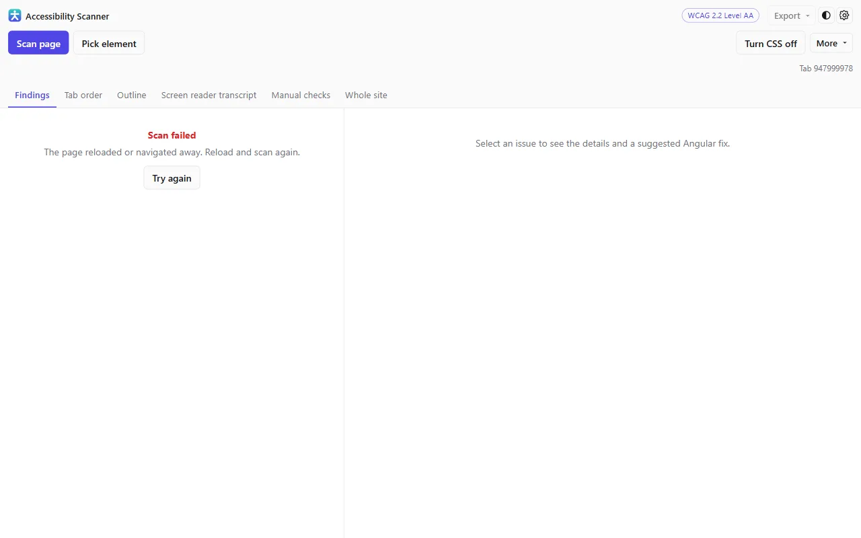Click the Scan page button

click(38, 43)
